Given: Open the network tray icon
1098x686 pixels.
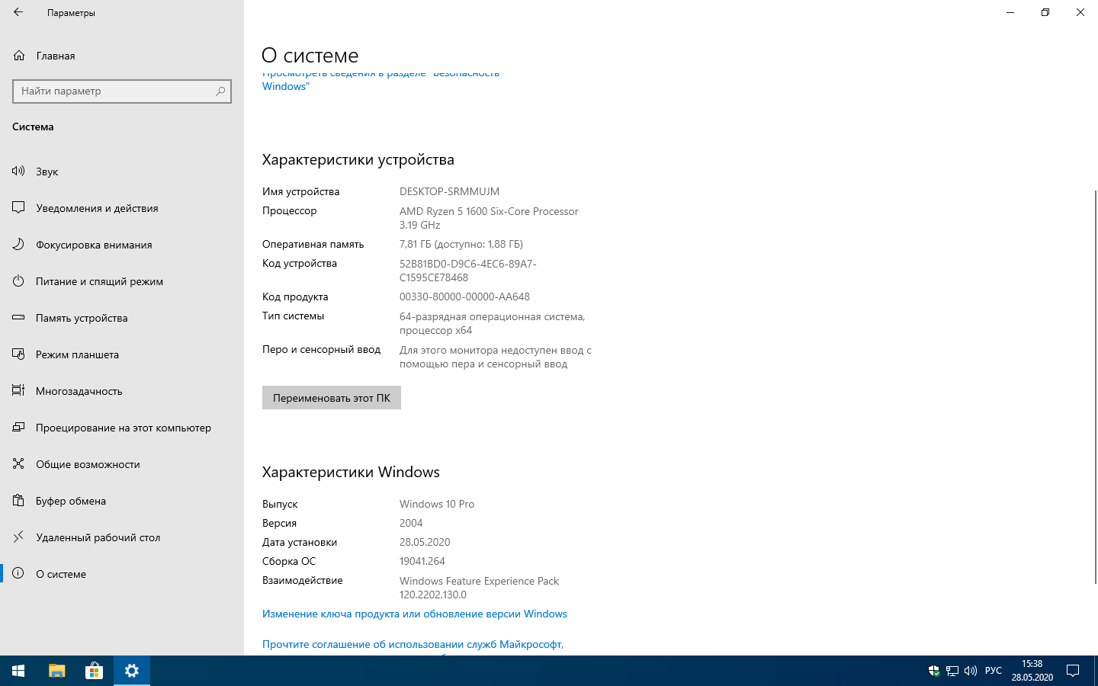Looking at the screenshot, I should point(952,671).
